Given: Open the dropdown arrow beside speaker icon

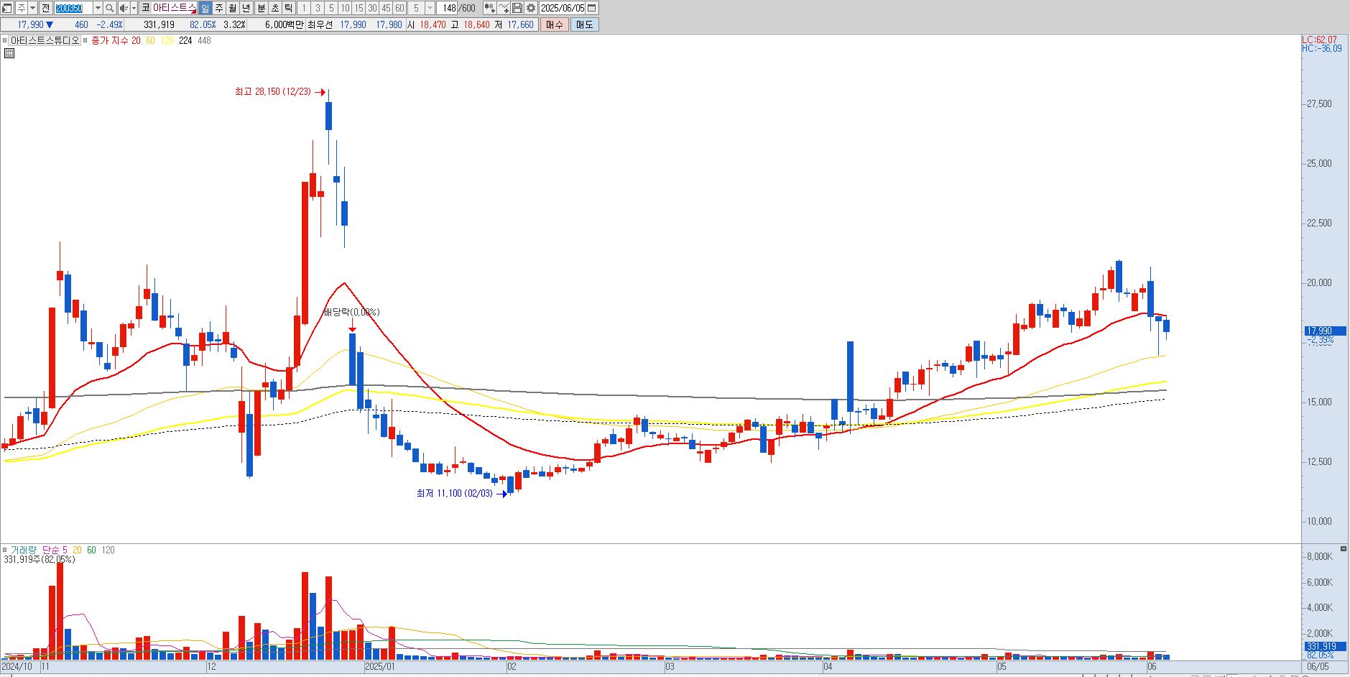Looking at the screenshot, I should 134,8.
